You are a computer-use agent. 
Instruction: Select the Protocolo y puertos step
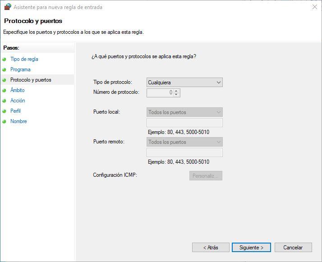point(31,80)
